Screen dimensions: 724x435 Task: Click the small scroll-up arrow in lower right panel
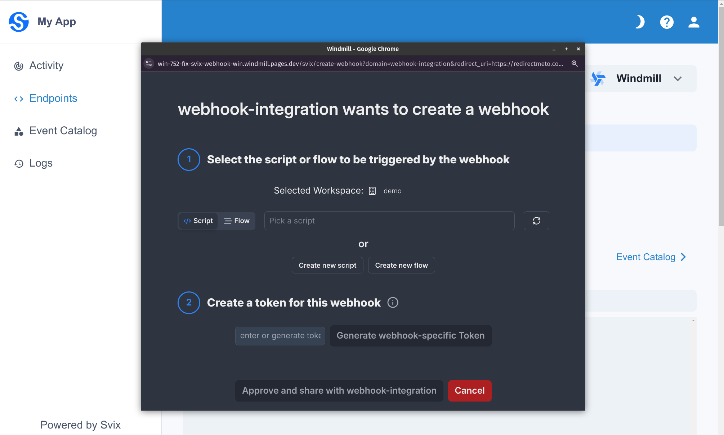point(693,320)
